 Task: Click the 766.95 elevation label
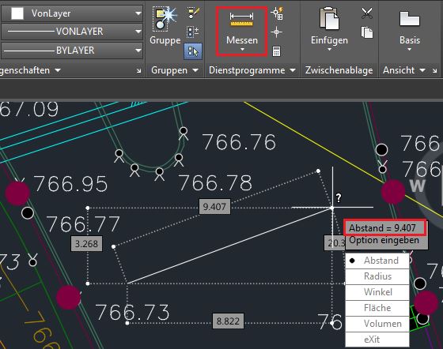point(70,184)
